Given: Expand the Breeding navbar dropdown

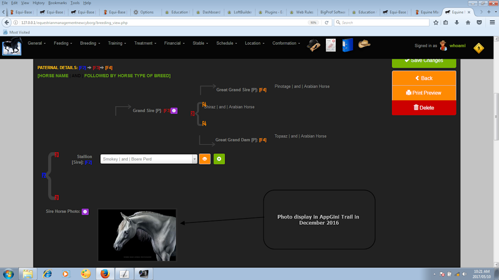Looking at the screenshot, I should 90,43.
